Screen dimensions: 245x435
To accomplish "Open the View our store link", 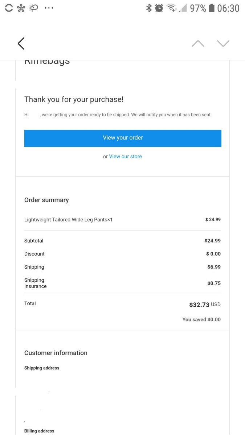I will tap(125, 157).
